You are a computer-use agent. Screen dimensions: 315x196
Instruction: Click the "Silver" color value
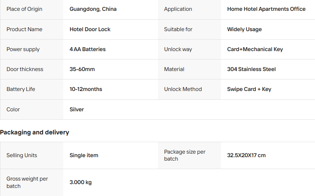point(77,110)
